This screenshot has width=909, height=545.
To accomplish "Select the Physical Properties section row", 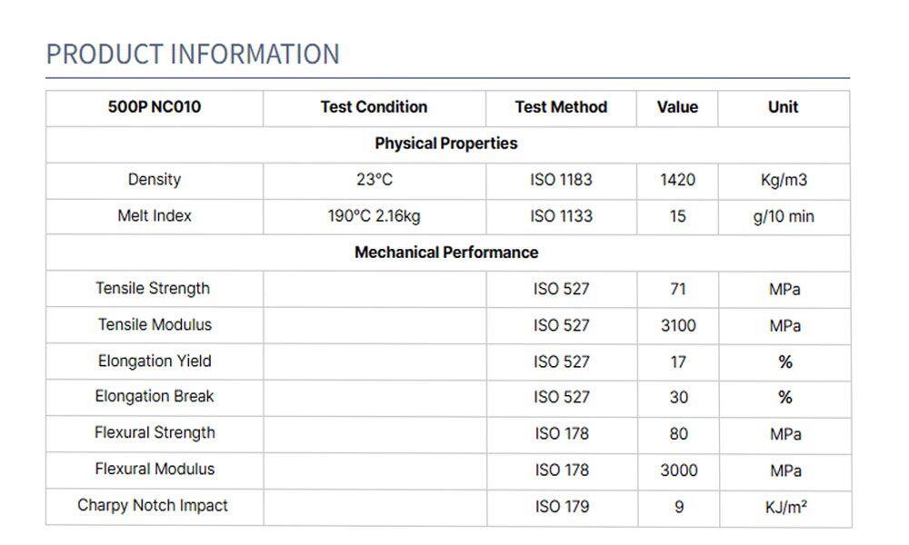I will pyautogui.click(x=446, y=144).
